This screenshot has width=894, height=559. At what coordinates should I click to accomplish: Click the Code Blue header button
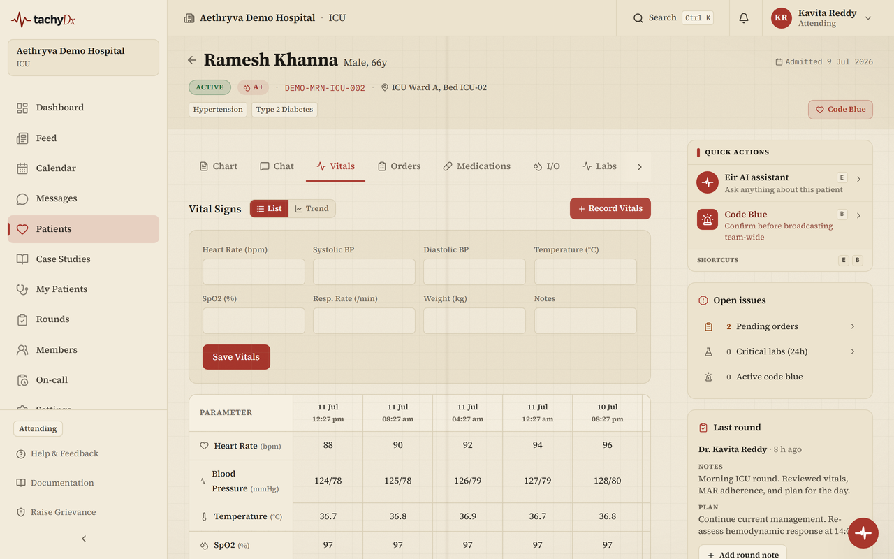click(840, 110)
